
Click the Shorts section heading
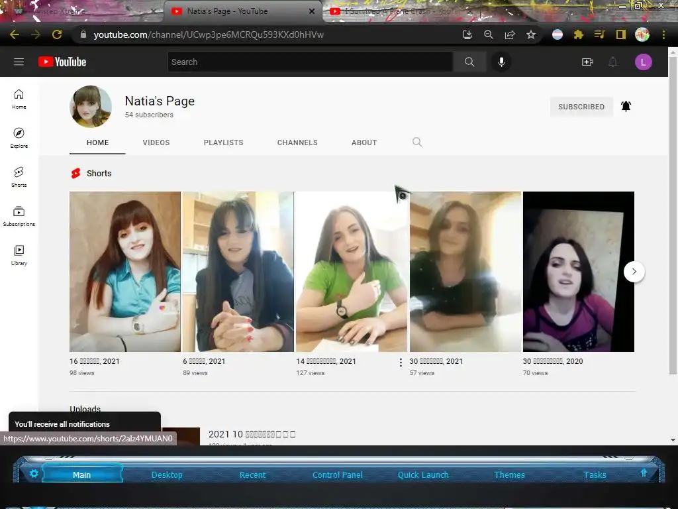99,173
